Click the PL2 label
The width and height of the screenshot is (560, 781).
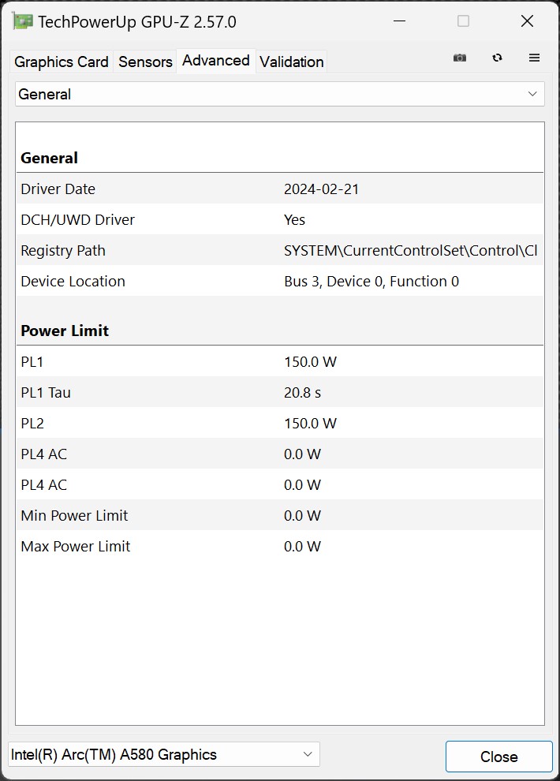[x=32, y=424]
